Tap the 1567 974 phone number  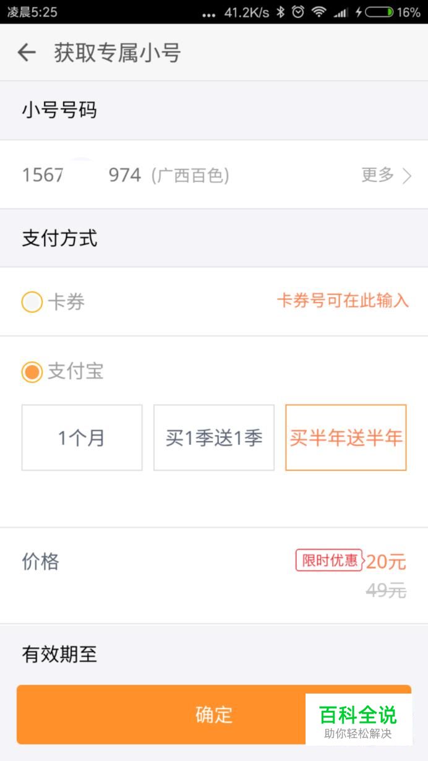click(82, 175)
